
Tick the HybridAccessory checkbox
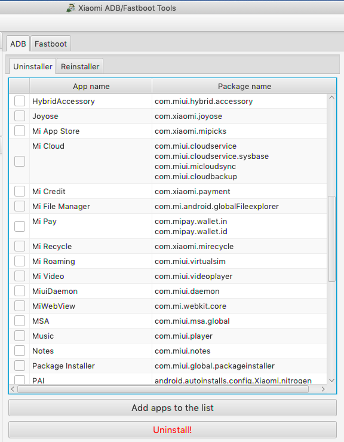pos(20,101)
